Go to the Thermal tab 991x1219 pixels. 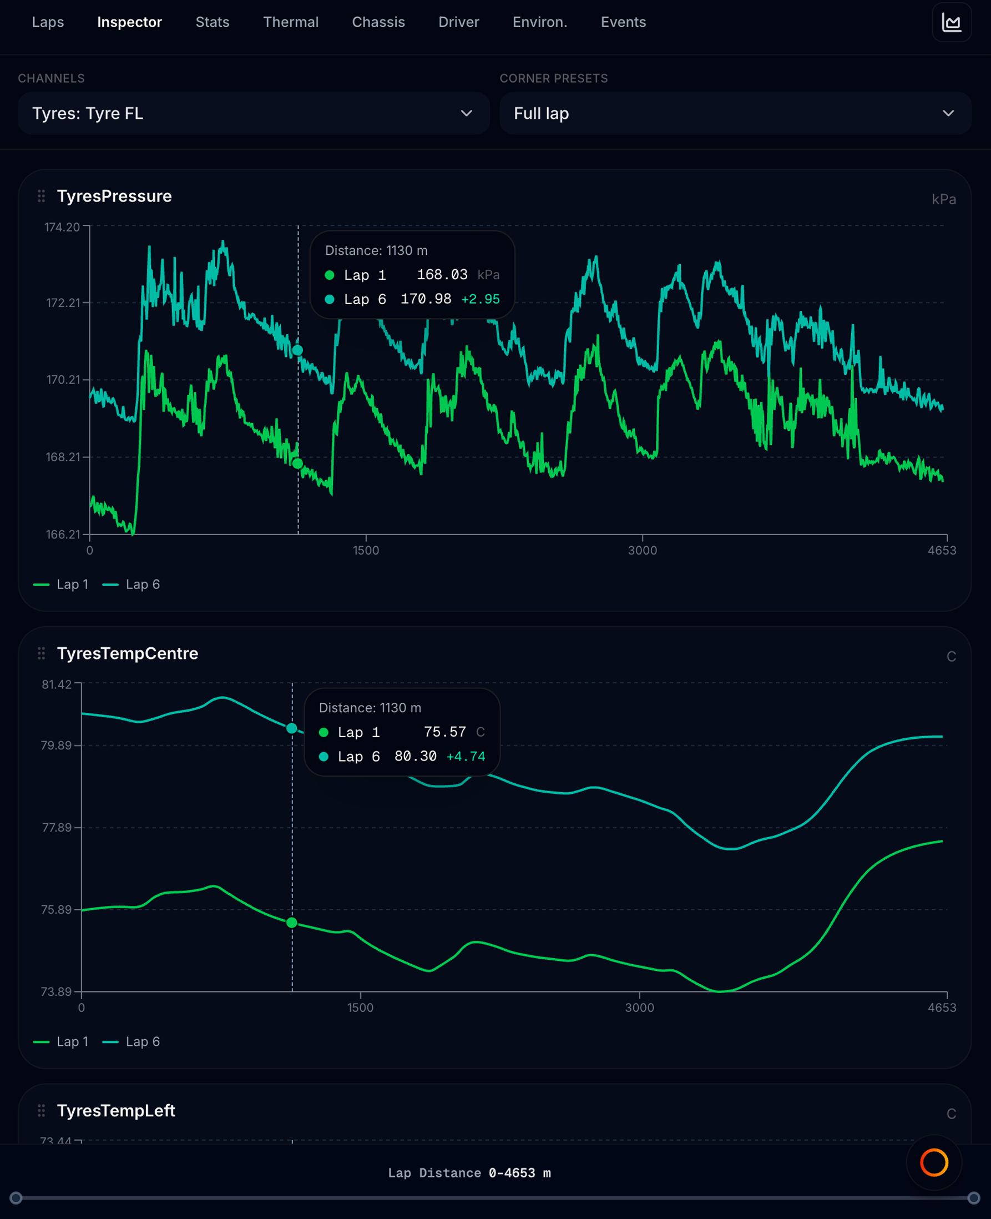291,22
